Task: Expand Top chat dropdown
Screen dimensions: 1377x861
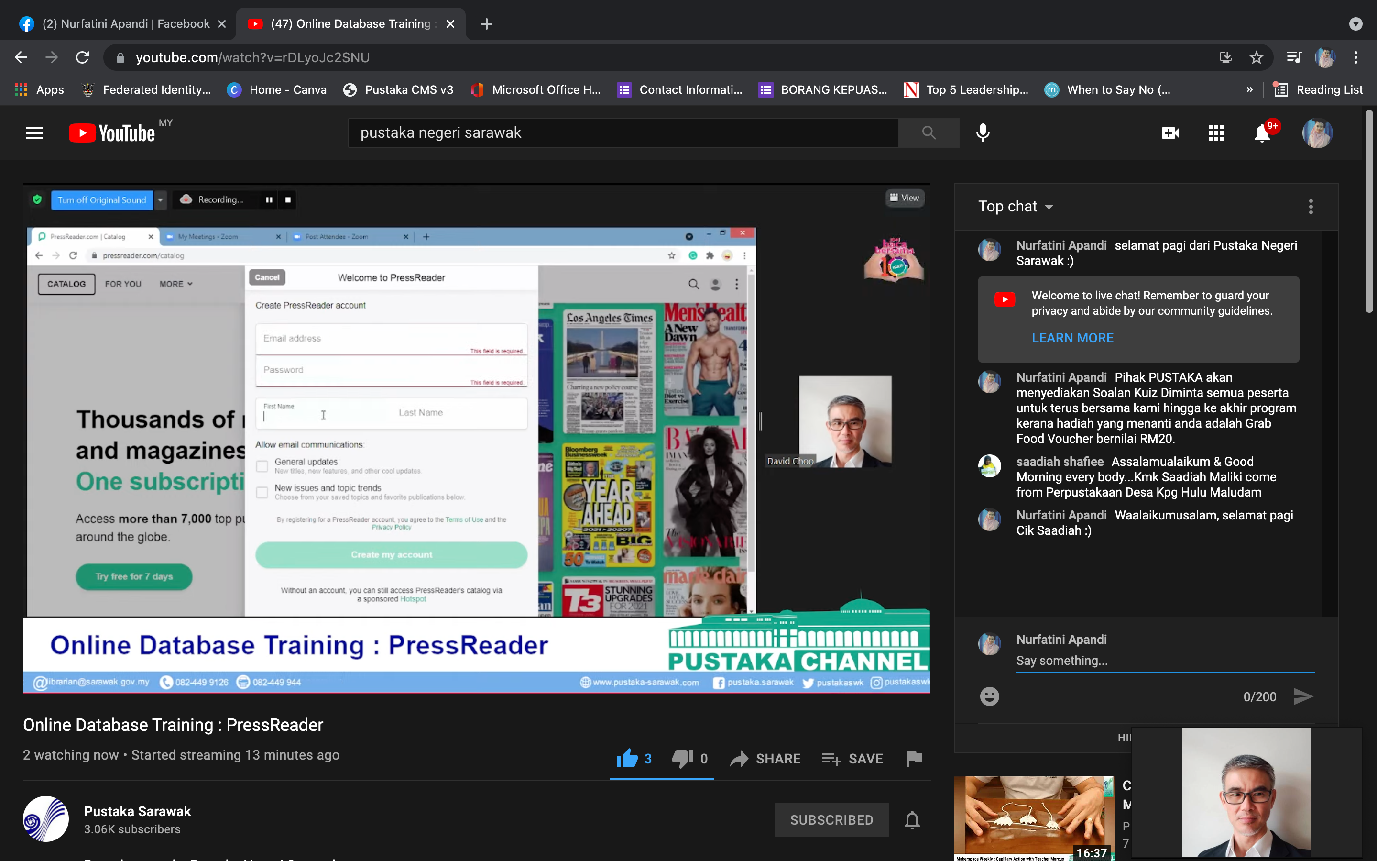Action: point(1016,207)
